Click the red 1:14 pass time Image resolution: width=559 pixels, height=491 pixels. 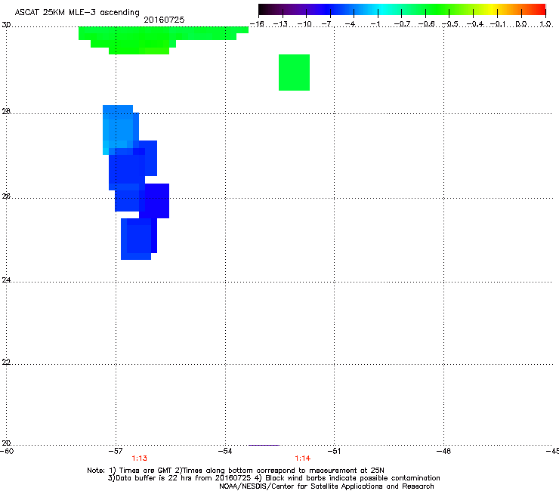point(303,459)
